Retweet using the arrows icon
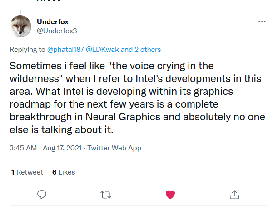 pyautogui.click(x=106, y=195)
